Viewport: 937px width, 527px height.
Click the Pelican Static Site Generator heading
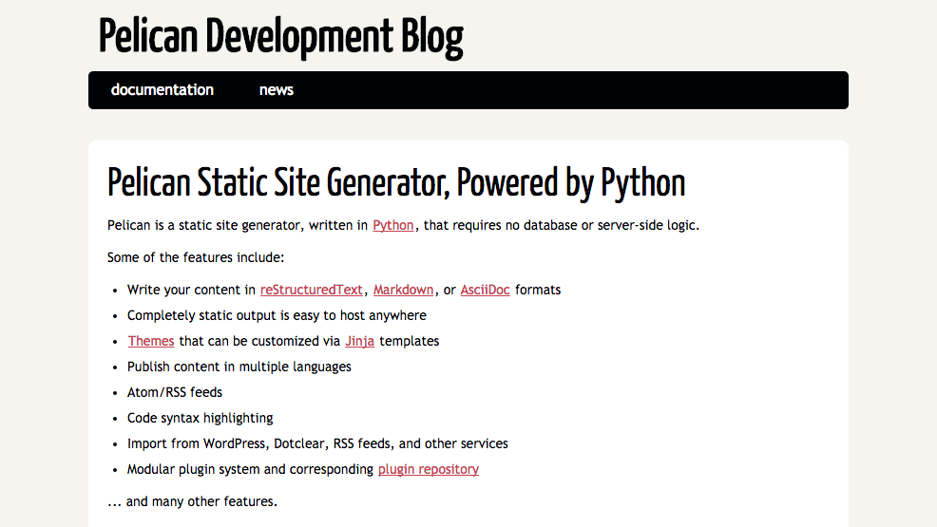tap(396, 182)
